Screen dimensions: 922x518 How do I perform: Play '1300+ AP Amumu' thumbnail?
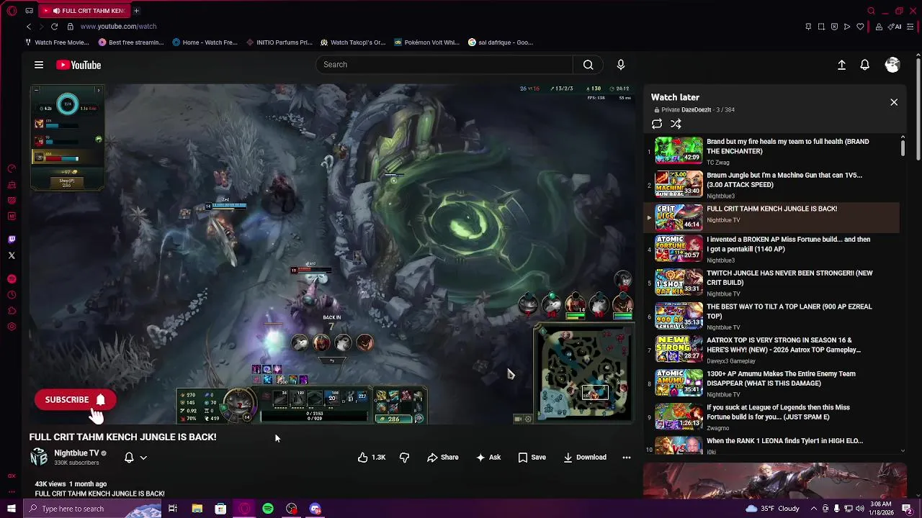pos(679,383)
